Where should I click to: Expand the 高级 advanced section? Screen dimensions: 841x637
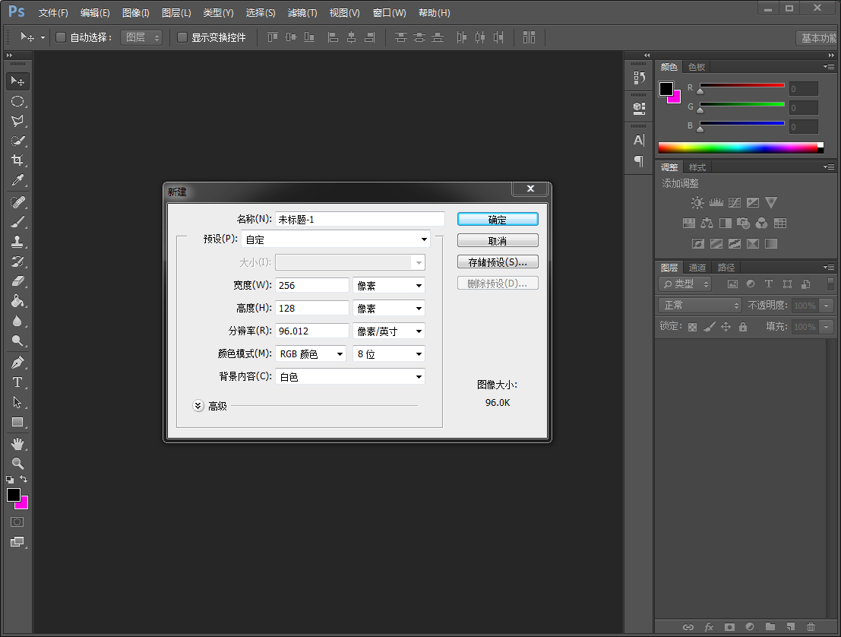pyautogui.click(x=198, y=406)
